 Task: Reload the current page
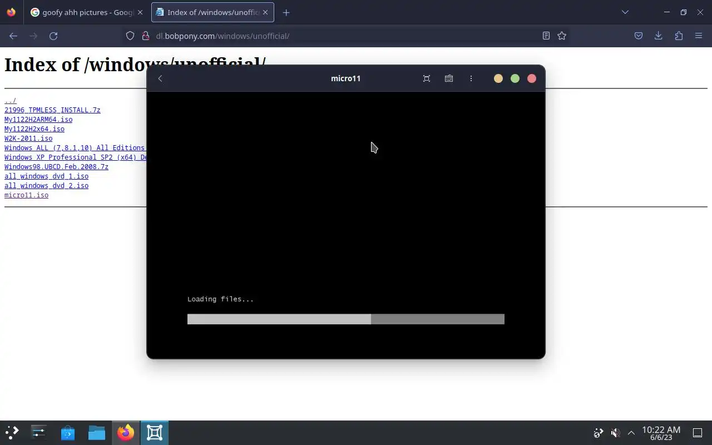53,36
